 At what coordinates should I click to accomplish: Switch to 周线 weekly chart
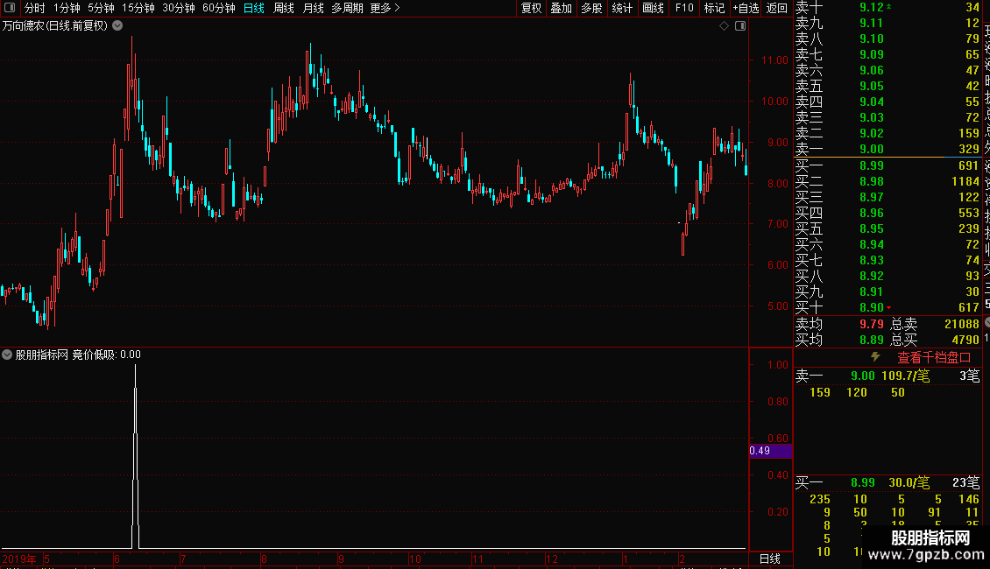click(x=284, y=8)
